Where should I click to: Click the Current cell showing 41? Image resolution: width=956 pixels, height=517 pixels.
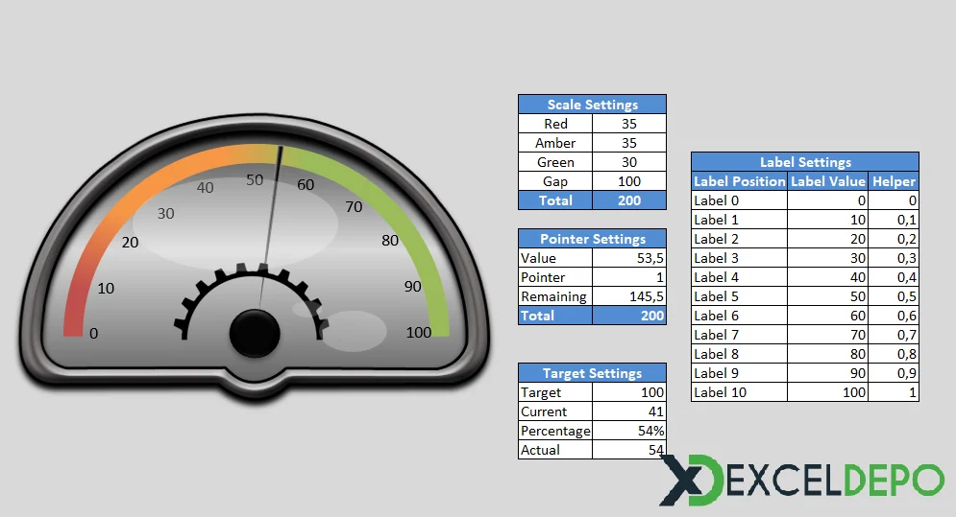(629, 411)
